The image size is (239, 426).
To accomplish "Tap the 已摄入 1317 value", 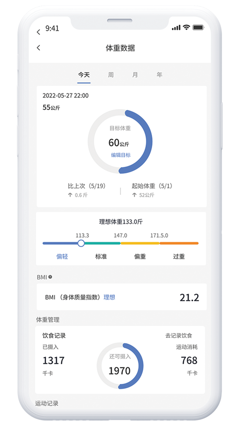I will coord(53,361).
